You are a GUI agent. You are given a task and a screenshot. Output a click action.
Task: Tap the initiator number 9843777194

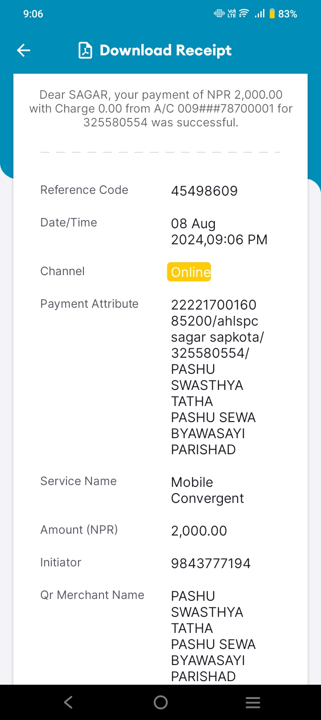coord(211,564)
